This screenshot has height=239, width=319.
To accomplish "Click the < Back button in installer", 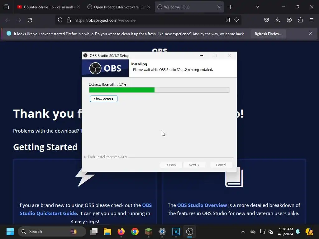I will pyautogui.click(x=171, y=165).
